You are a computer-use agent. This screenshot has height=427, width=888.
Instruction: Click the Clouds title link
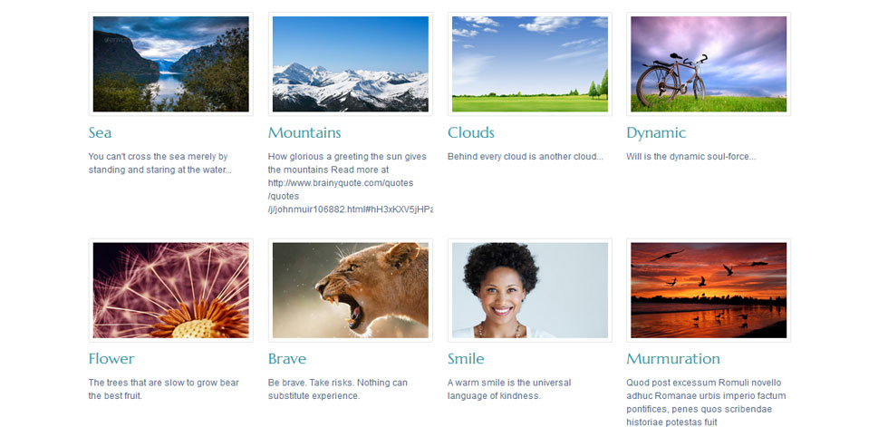470,132
